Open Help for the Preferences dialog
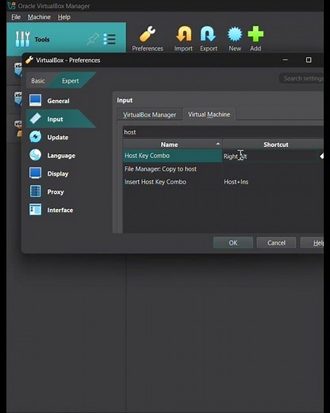Image resolution: width=330 pixels, height=413 pixels. click(312, 243)
